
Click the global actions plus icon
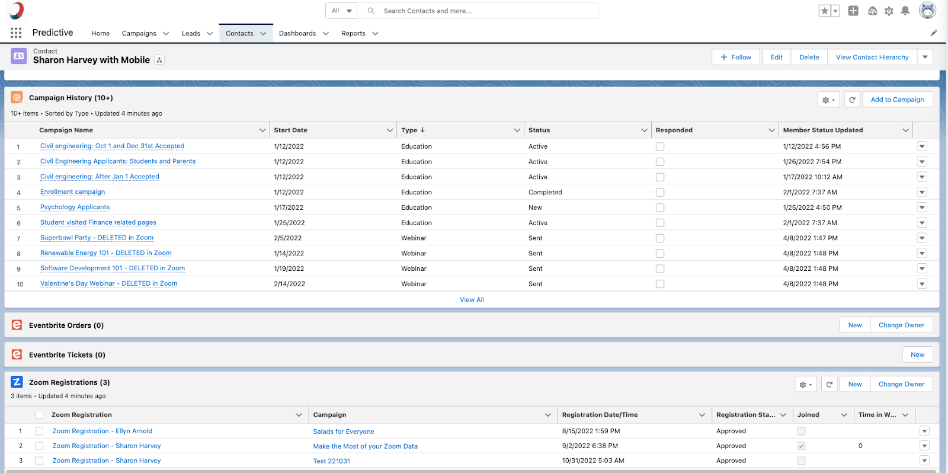coord(853,11)
